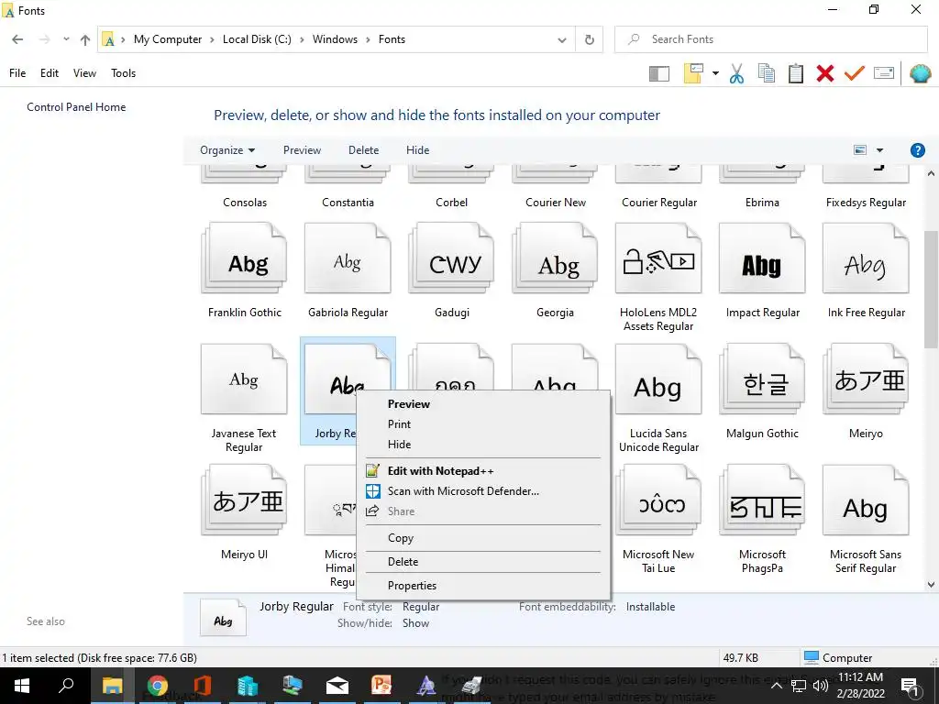Image resolution: width=939 pixels, height=704 pixels.
Task: Select the Microsoft PhagsPa font
Action: tap(762, 520)
